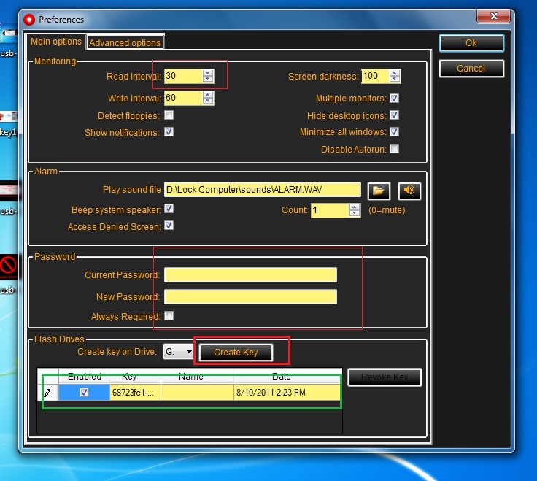The image size is (537, 481).
Task: Click the Read Interval input field
Action: coord(183,76)
